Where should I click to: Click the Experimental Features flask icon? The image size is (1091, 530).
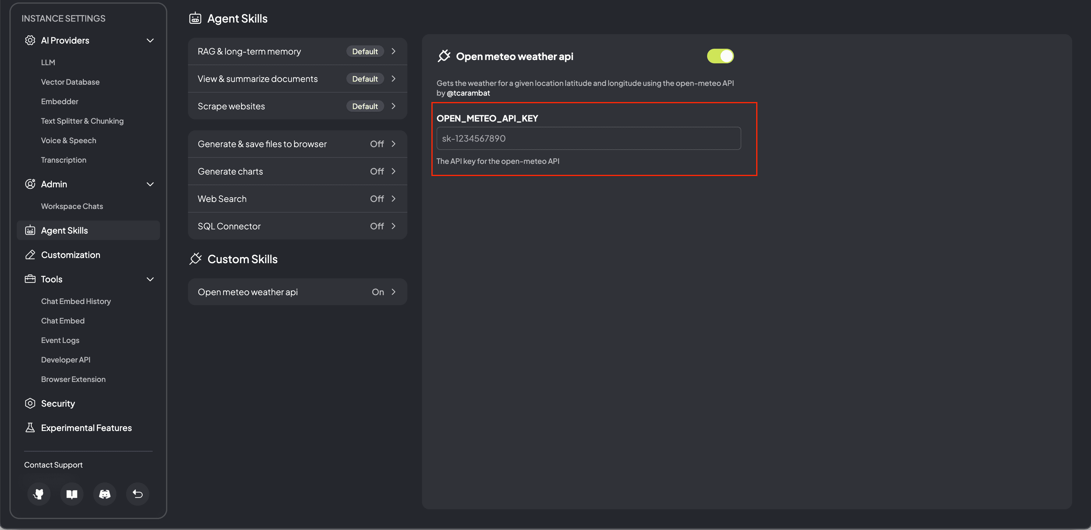[30, 428]
